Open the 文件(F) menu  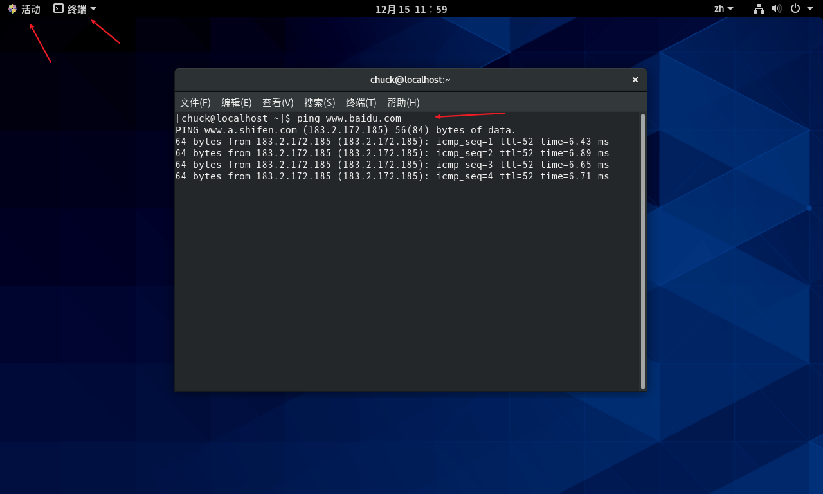pyautogui.click(x=195, y=103)
